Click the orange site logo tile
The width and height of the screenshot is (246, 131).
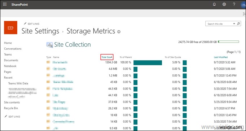[10, 27]
